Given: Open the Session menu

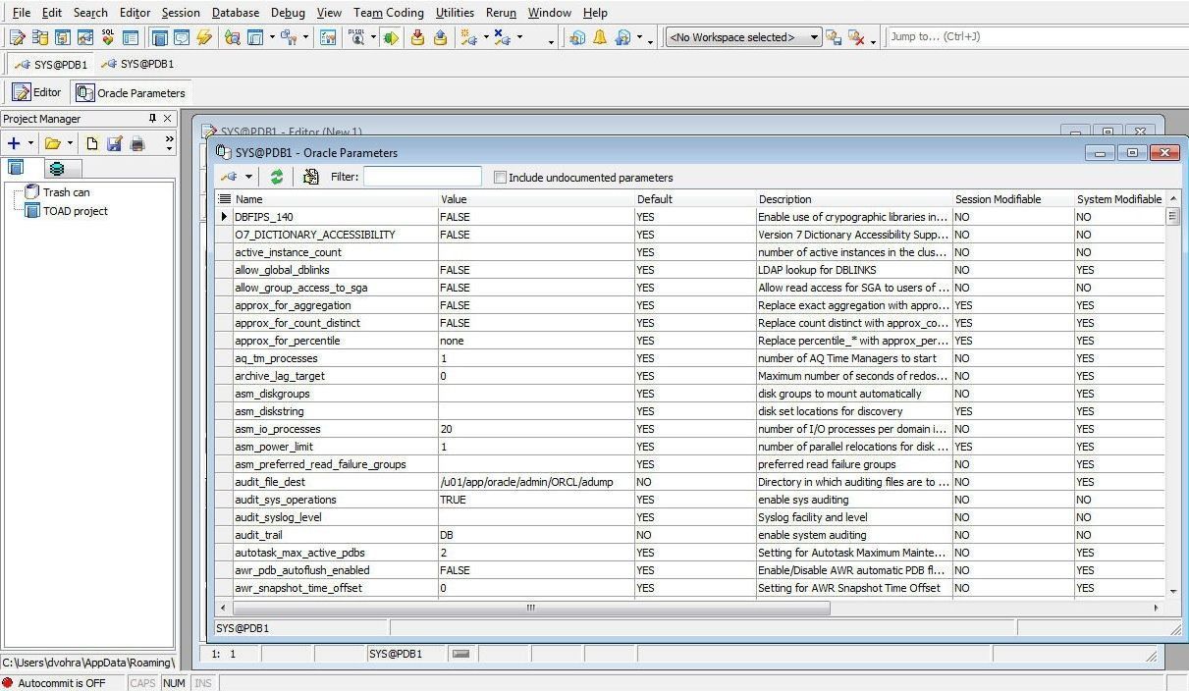Looking at the screenshot, I should [181, 13].
